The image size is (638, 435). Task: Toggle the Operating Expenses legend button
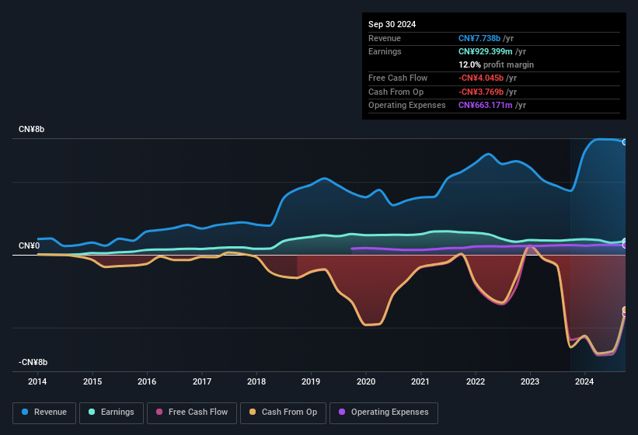[384, 412]
